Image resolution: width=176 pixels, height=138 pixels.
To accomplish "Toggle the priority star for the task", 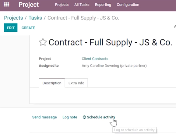I will 43,42.
